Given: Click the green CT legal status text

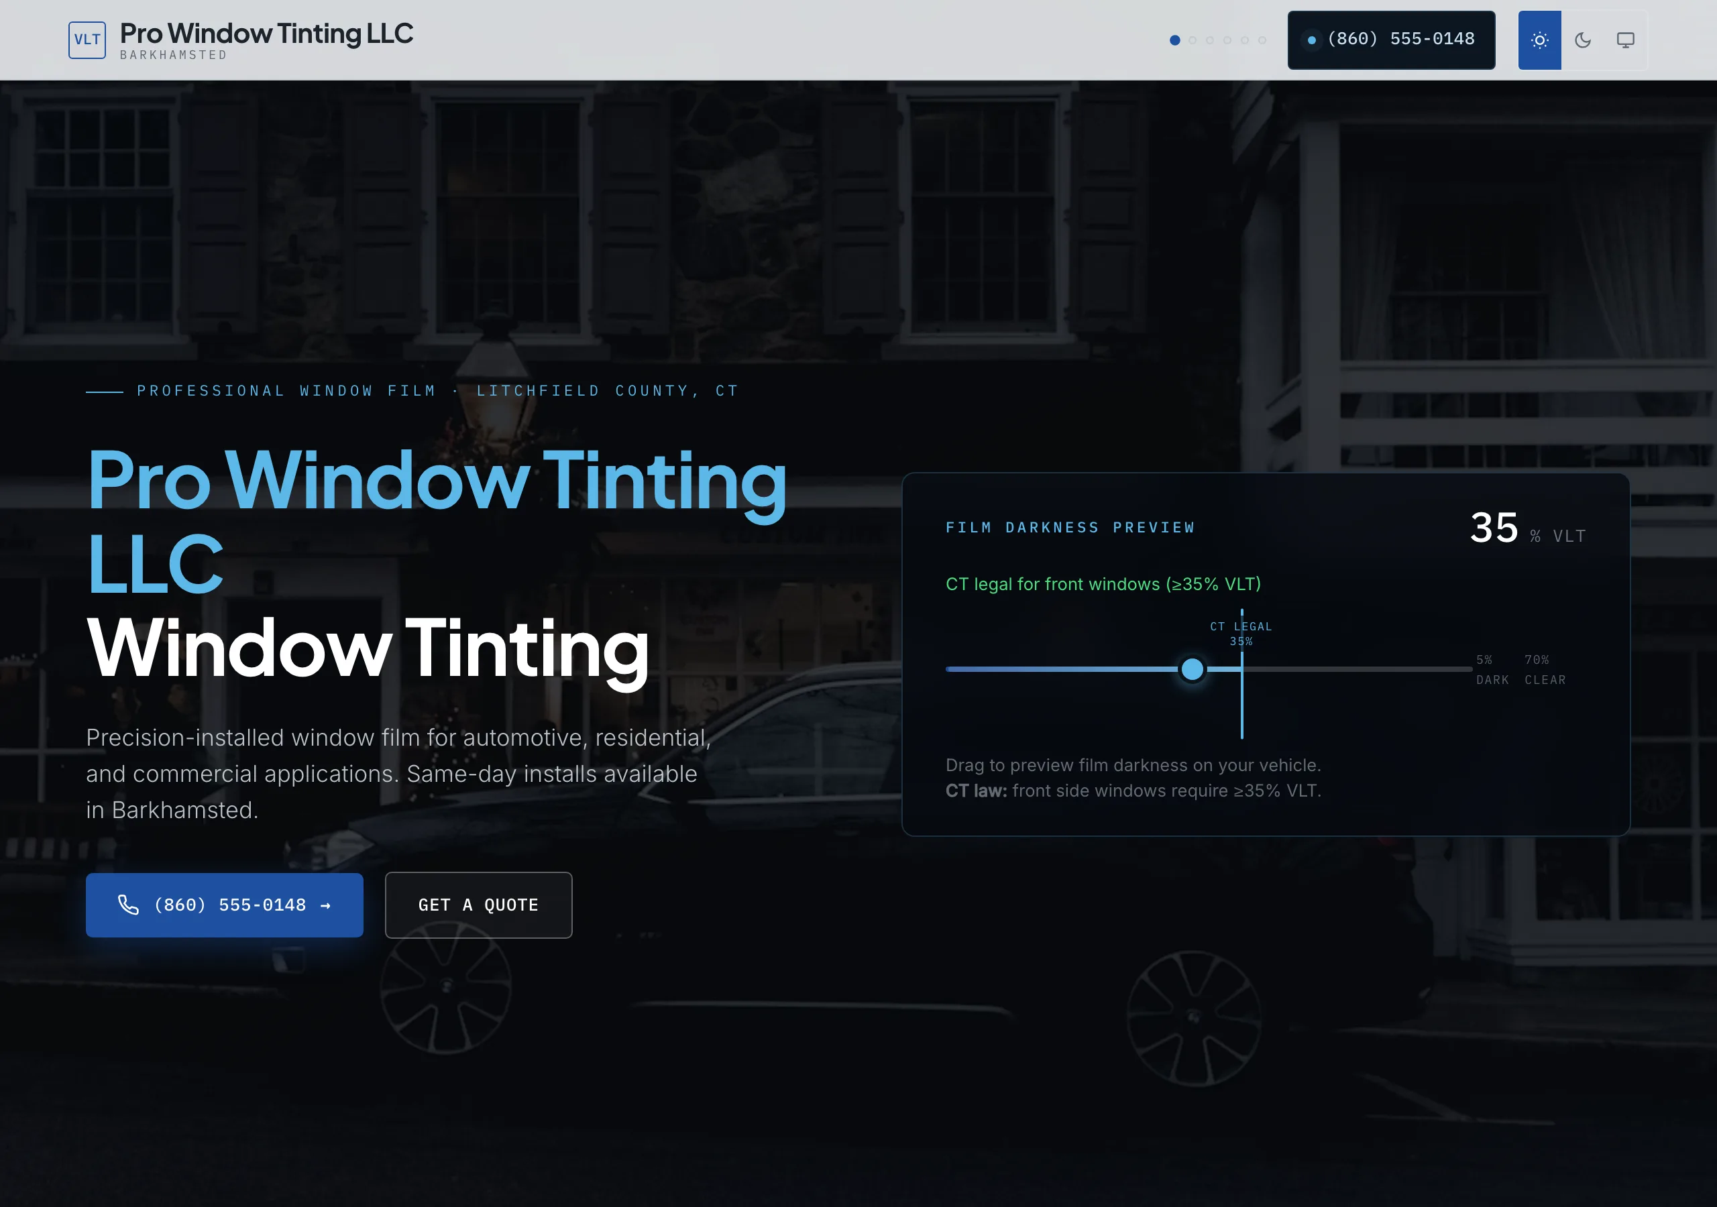Looking at the screenshot, I should tap(1103, 584).
